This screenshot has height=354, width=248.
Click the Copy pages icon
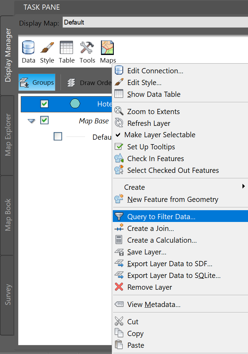click(119, 333)
